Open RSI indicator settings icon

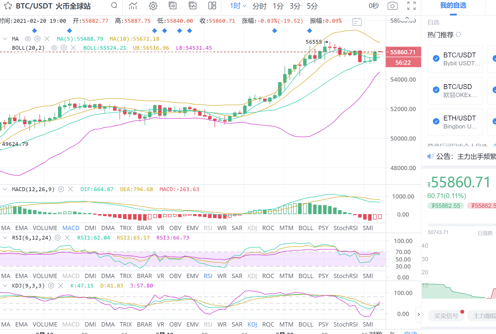(58, 238)
